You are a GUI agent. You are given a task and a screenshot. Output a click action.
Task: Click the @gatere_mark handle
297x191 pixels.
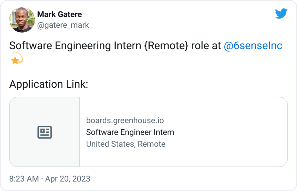[63, 25]
